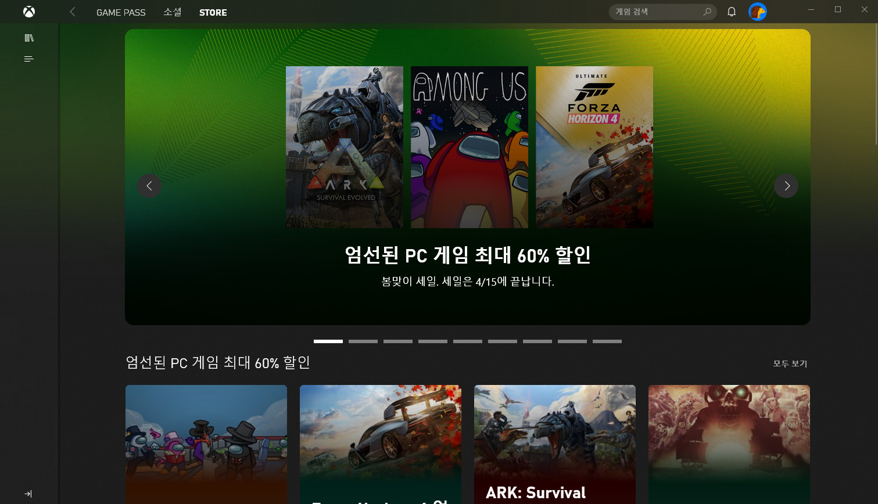878x504 pixels.
Task: Go back with the back arrow
Action: click(x=73, y=12)
